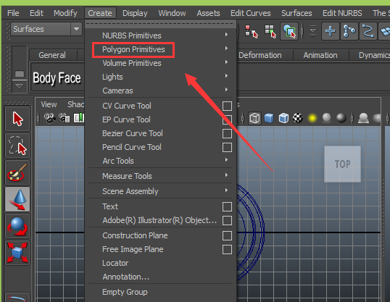The image size is (390, 302).
Task: Toggle textured display checker ball icon
Action: 298,118
